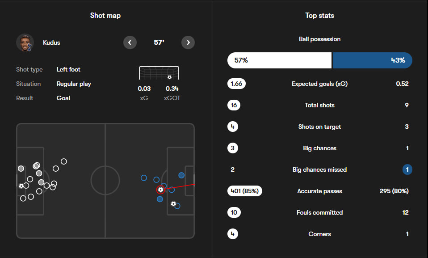Click Kudus player avatar photo

tap(25, 42)
